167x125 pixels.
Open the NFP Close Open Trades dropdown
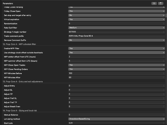click(117, 65)
